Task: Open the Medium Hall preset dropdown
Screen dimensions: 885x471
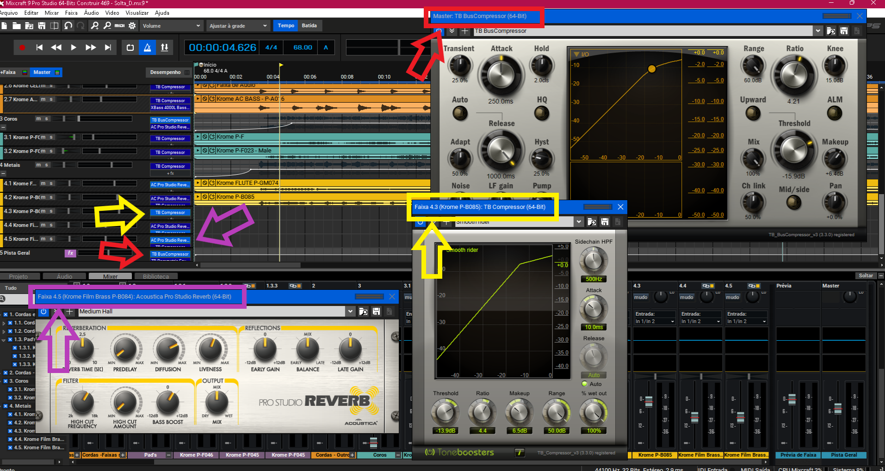Action: click(x=350, y=312)
